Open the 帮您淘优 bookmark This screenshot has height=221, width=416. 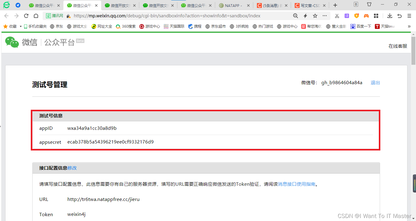point(311,26)
